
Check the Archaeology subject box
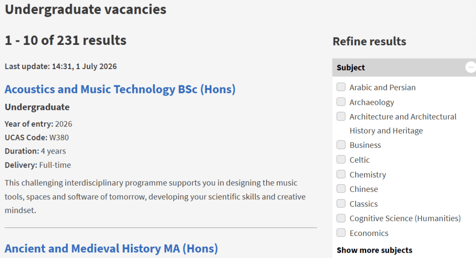[341, 102]
